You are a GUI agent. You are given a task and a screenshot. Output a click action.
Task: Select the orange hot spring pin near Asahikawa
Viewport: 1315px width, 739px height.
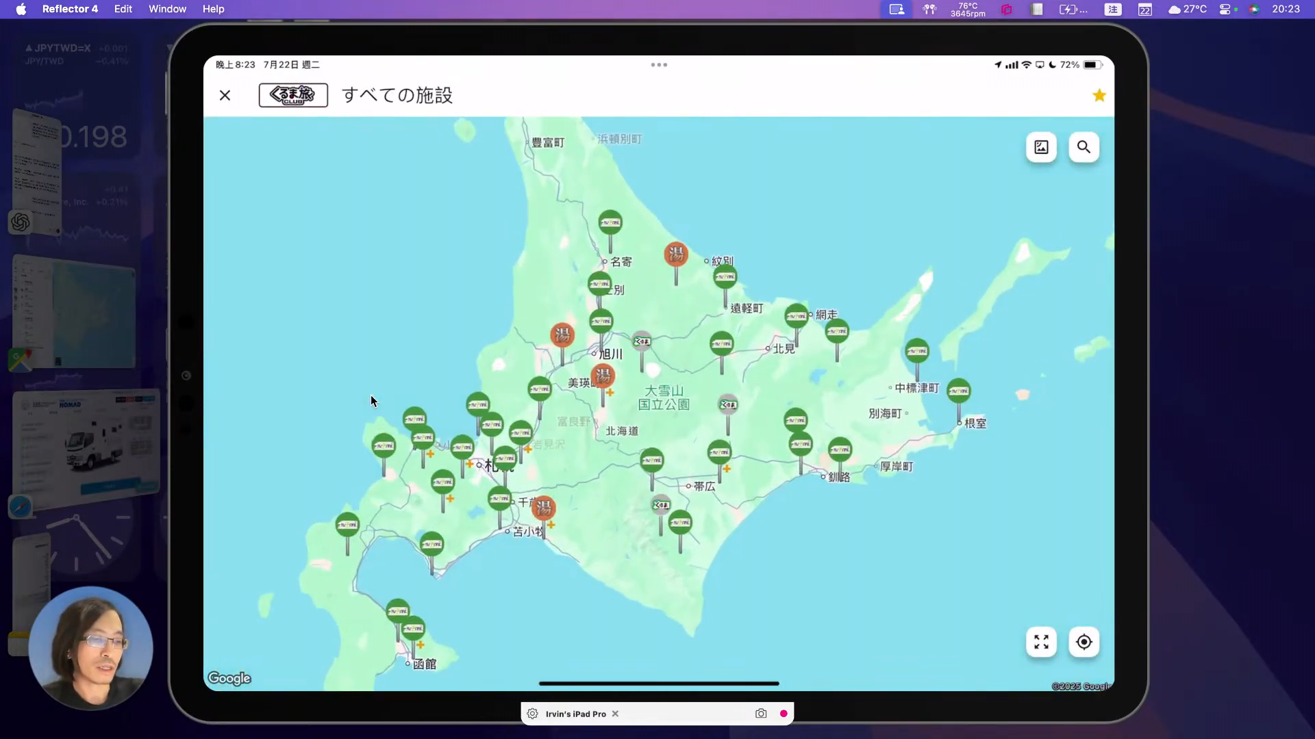click(x=562, y=335)
